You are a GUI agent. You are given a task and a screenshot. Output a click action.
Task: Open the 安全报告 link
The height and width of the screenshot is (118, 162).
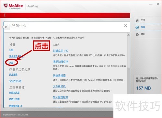pyautogui.click(x=13, y=75)
